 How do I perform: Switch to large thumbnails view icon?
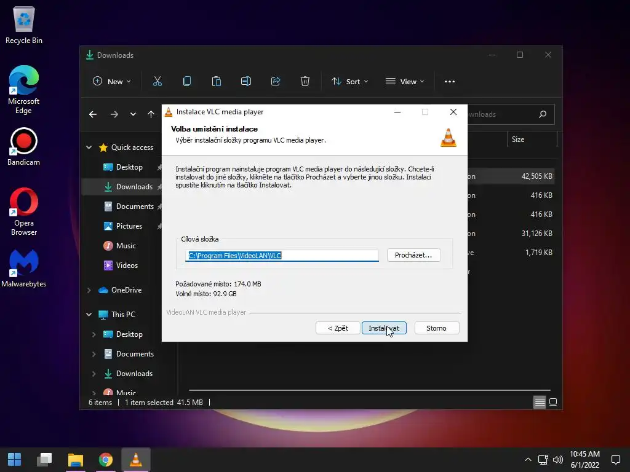tap(553, 402)
